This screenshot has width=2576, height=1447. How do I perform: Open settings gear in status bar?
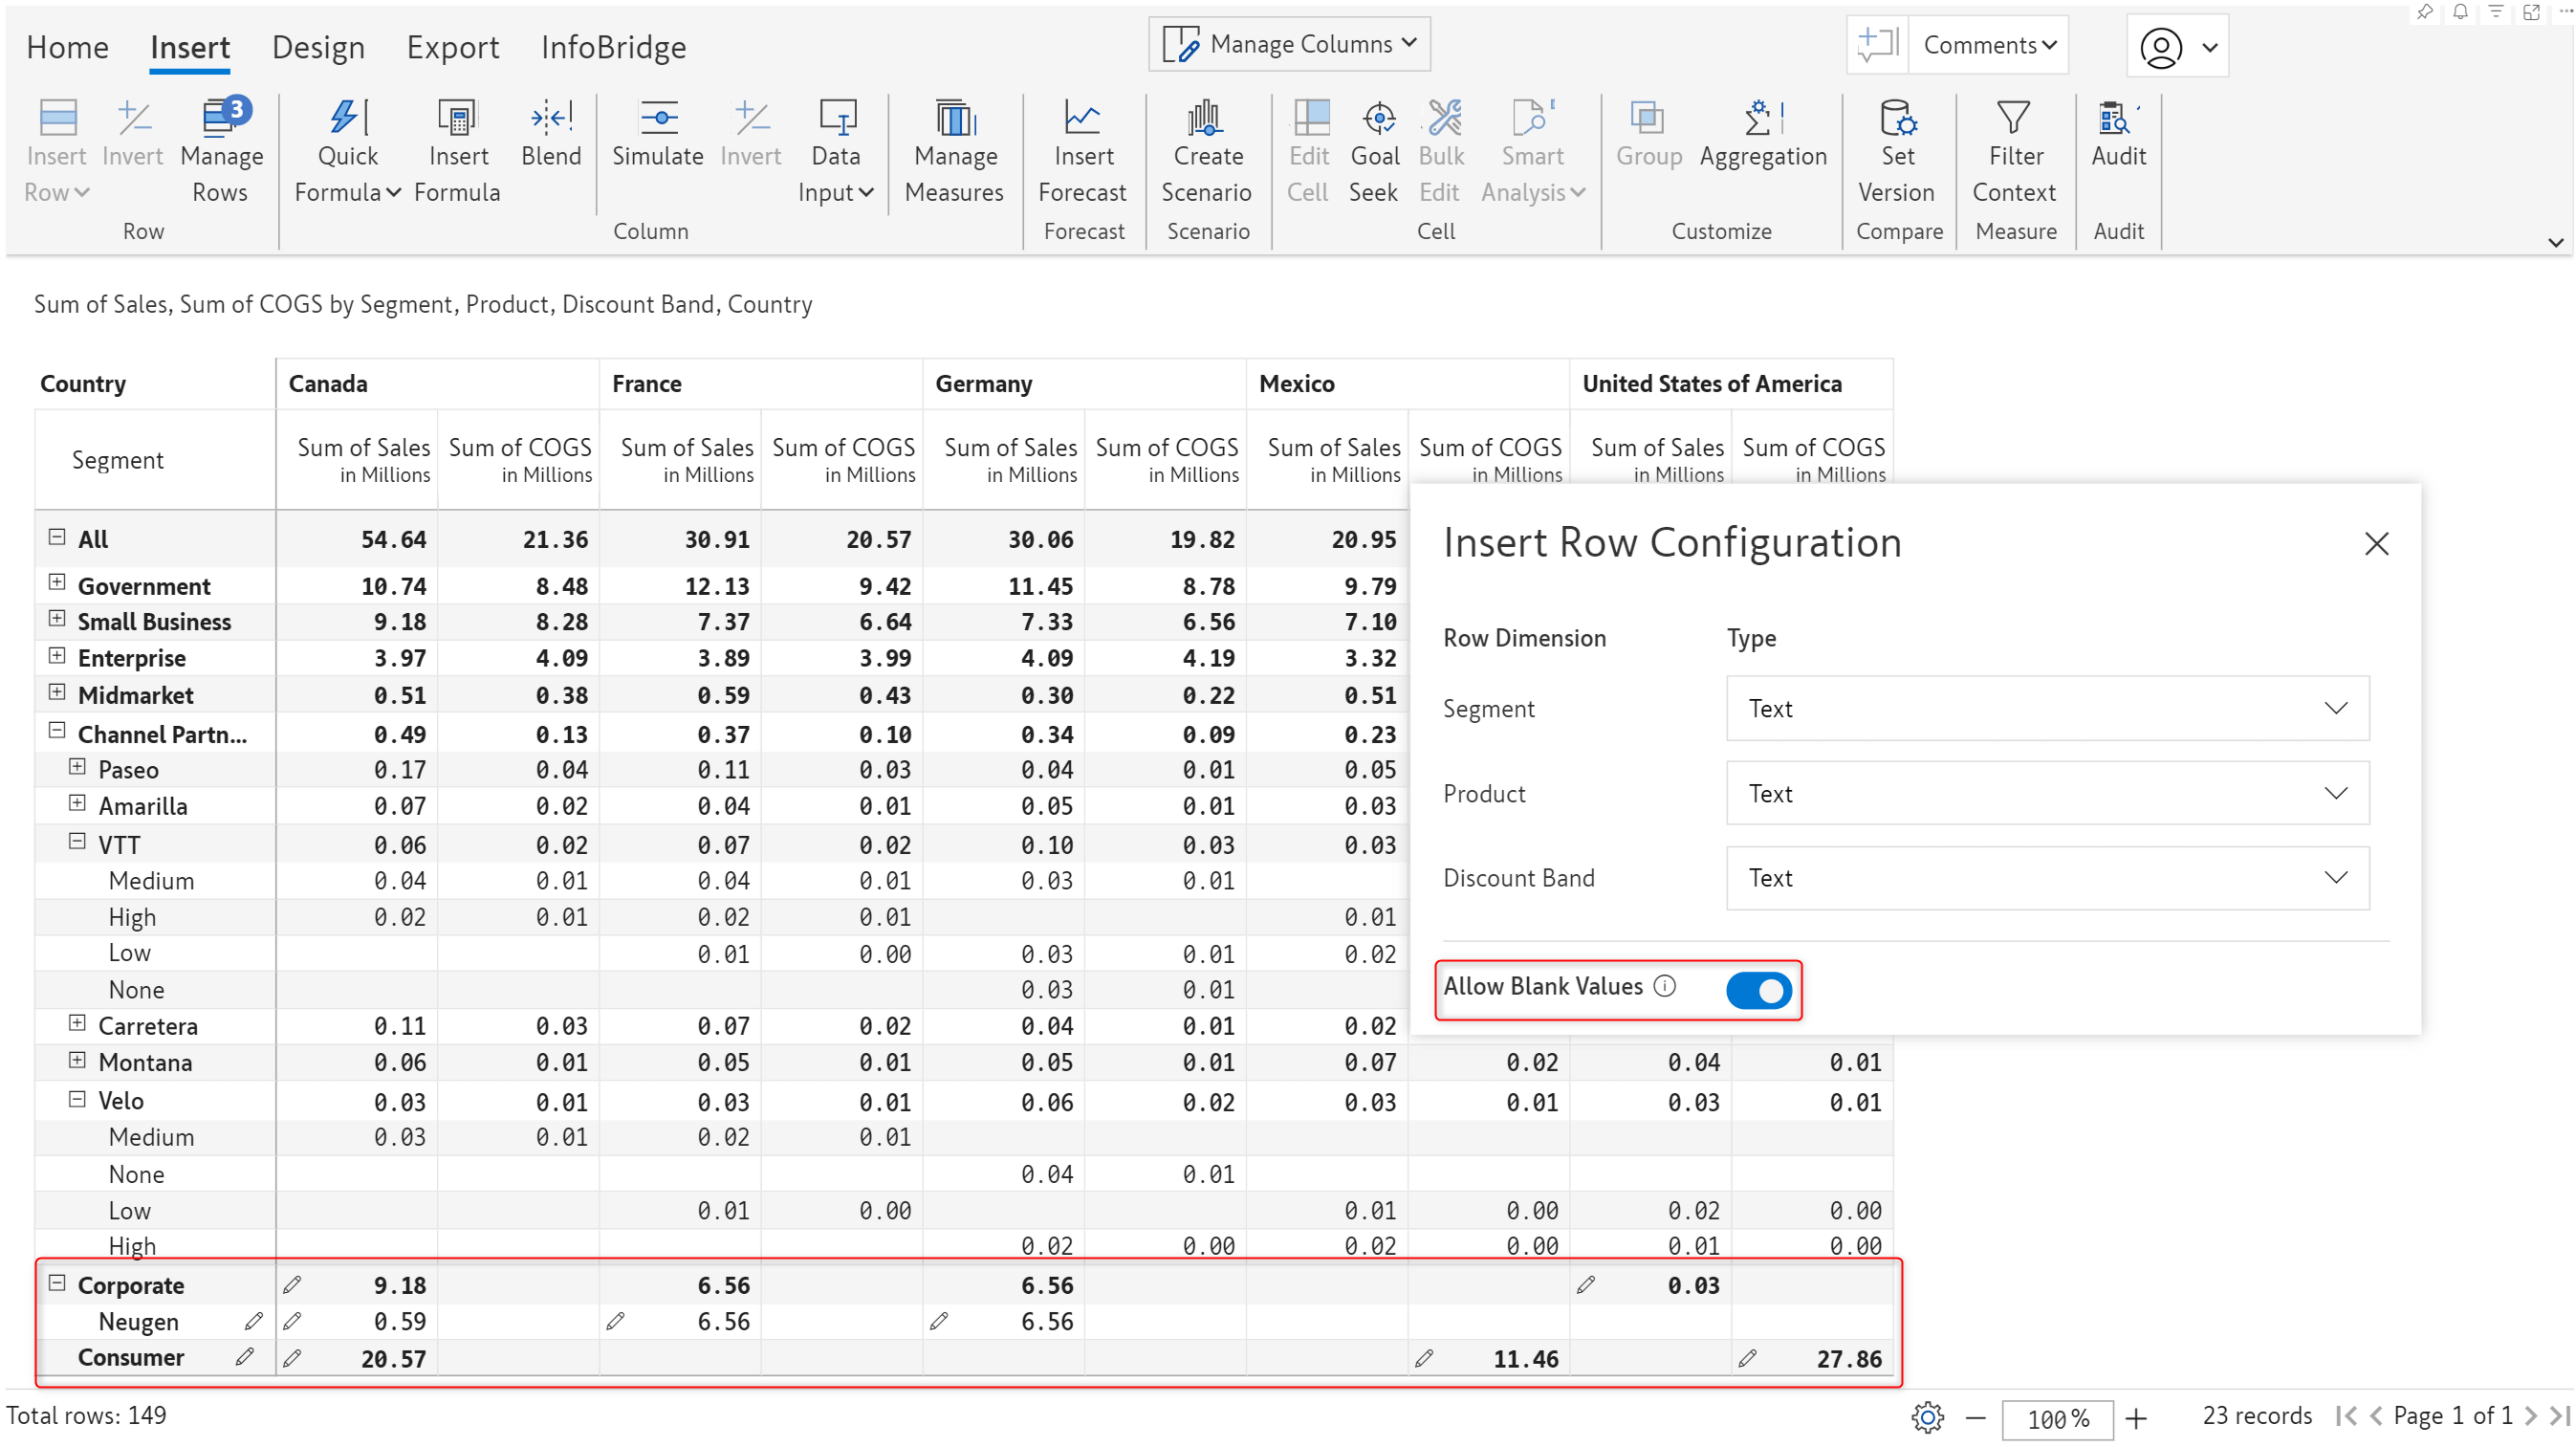pyautogui.click(x=1927, y=1417)
